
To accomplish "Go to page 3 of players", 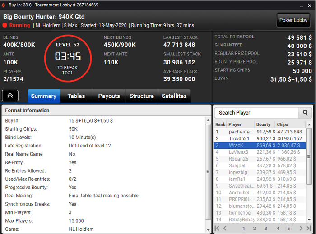I will coord(266,229).
